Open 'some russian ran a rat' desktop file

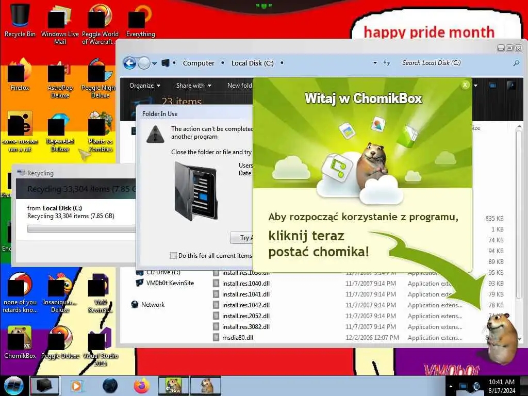(x=20, y=131)
